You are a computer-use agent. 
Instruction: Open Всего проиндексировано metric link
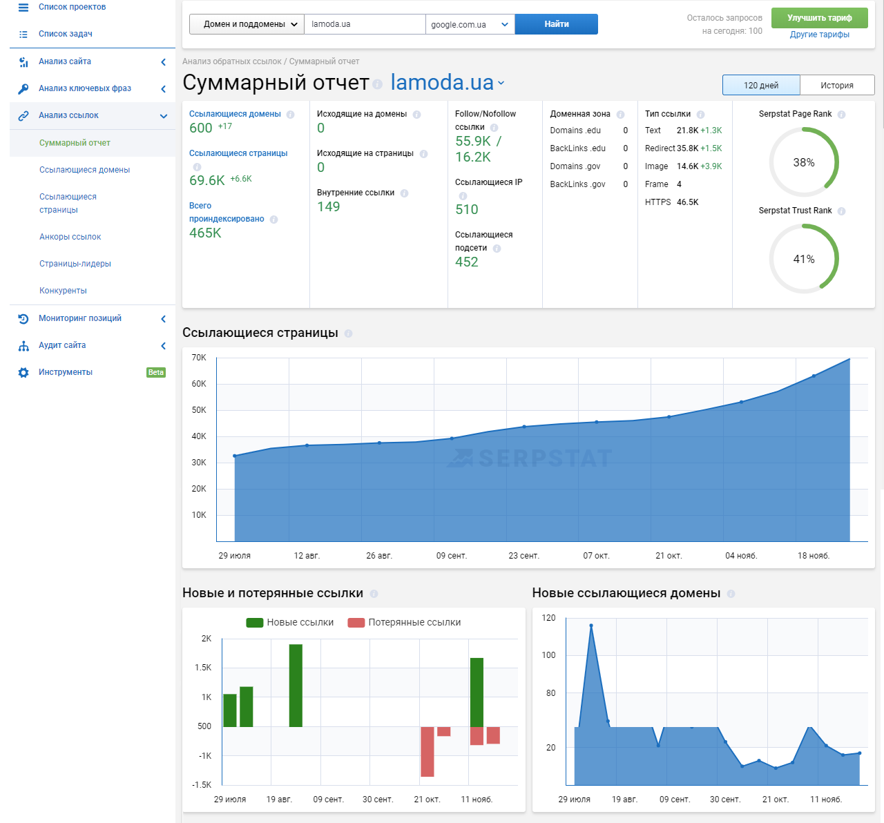tap(227, 212)
